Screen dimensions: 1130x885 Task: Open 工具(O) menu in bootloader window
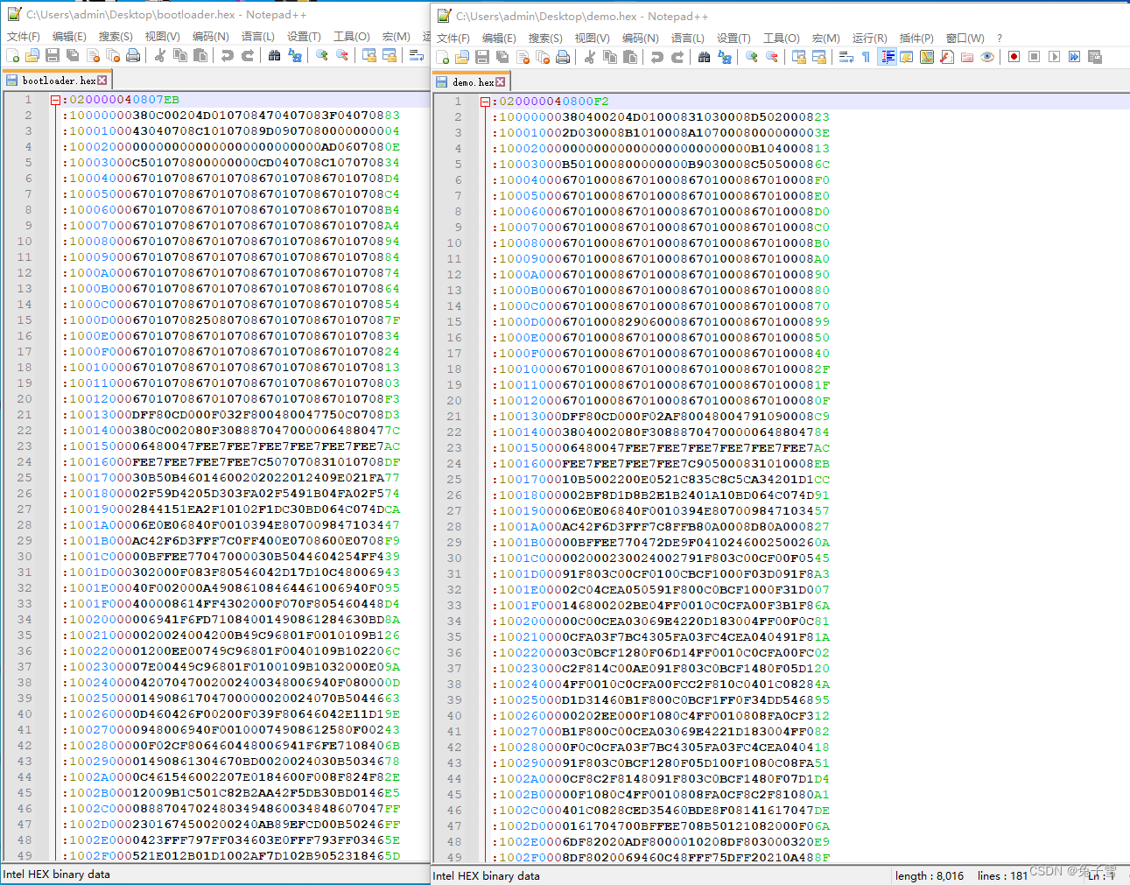(x=352, y=36)
